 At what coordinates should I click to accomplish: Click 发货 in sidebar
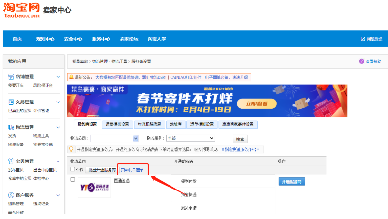pyautogui.click(x=12, y=136)
